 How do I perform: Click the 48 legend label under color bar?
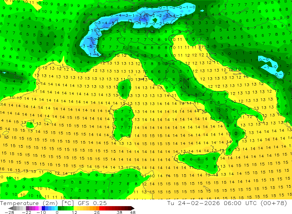coord(133,212)
